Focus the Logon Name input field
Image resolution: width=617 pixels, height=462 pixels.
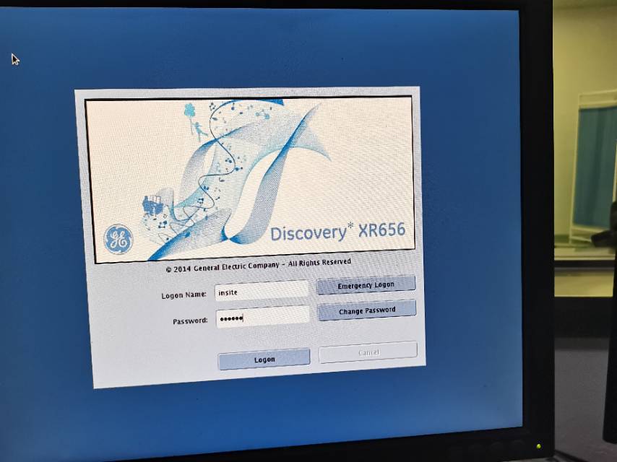(x=262, y=292)
